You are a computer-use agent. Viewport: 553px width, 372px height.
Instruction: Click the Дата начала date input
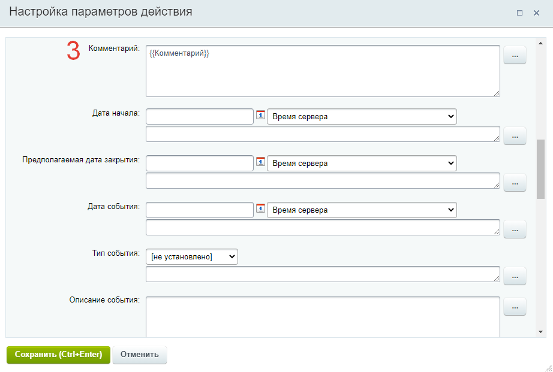[199, 116]
